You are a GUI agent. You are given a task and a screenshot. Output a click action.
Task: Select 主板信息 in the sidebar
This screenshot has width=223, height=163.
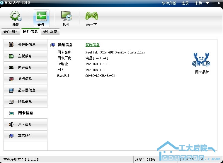click(25, 56)
